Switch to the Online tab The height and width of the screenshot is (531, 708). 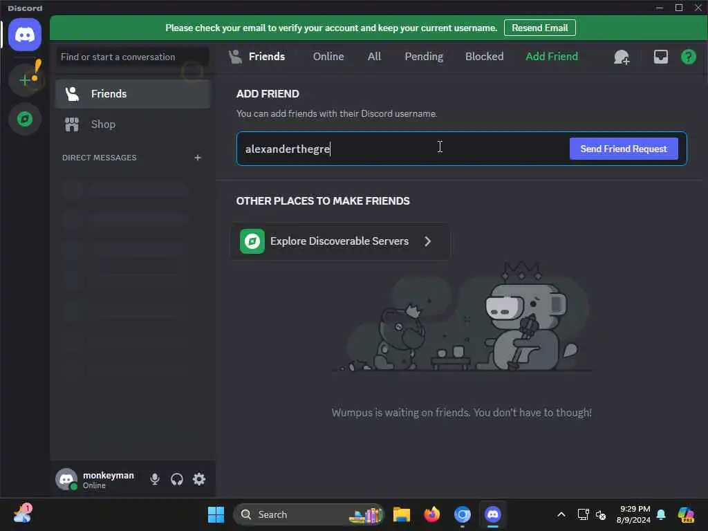328,57
